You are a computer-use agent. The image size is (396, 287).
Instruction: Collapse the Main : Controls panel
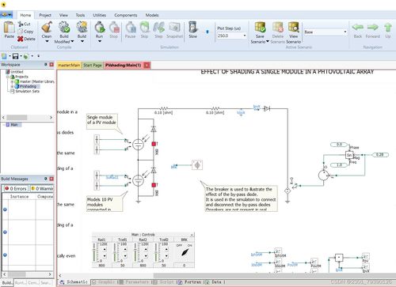tap(192, 235)
